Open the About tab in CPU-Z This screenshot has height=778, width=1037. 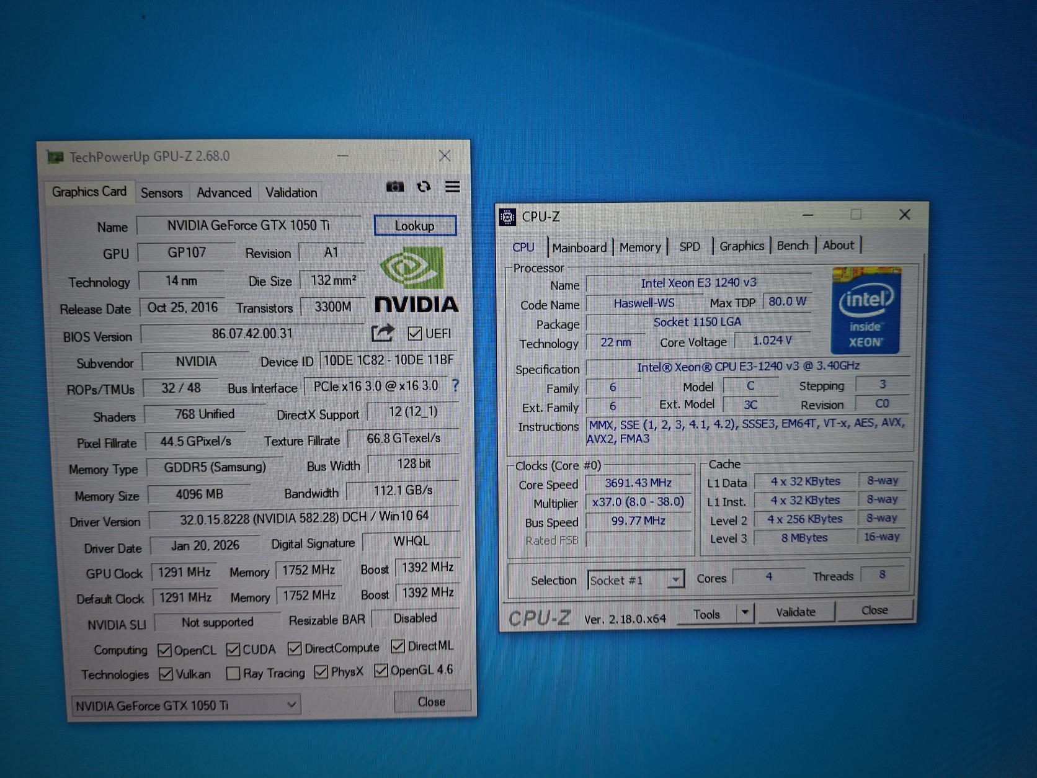coord(839,245)
